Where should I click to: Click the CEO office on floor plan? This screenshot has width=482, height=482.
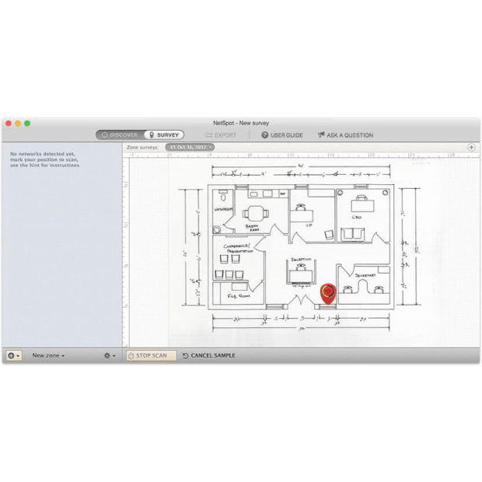(363, 215)
